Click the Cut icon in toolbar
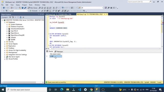Screen dimensions: 164x92 coord(54,8)
